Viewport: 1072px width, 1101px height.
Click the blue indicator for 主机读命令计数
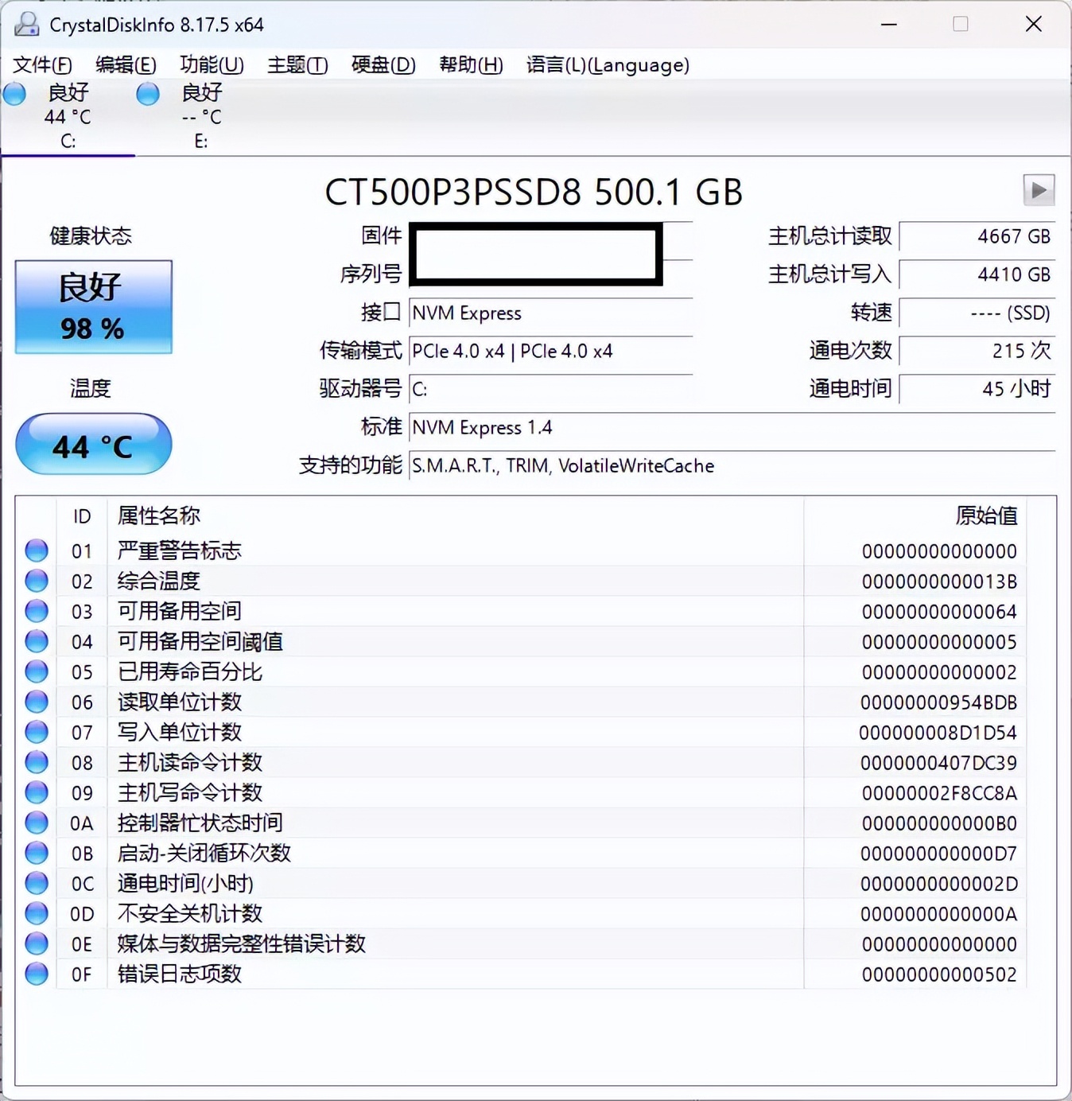point(36,761)
